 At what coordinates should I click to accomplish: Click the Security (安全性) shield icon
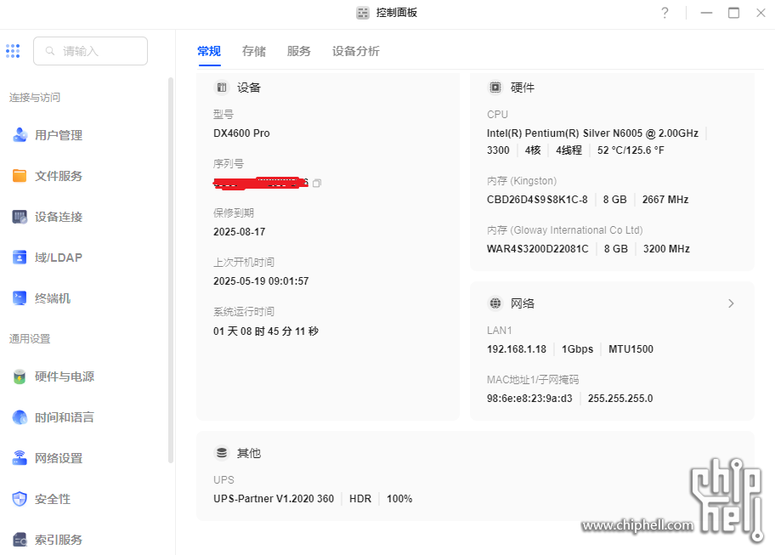(20, 499)
